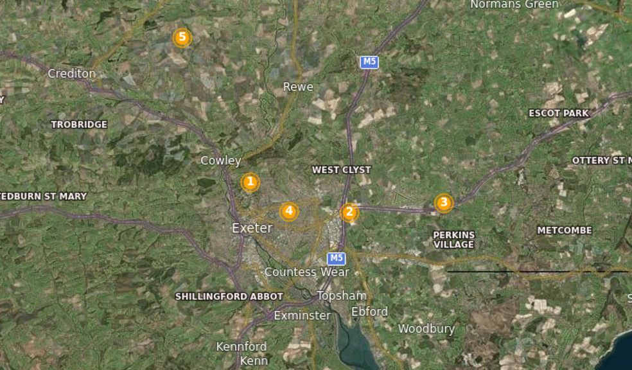Click the PERKINS VILLAGE label
The height and width of the screenshot is (370, 632).
point(454,240)
